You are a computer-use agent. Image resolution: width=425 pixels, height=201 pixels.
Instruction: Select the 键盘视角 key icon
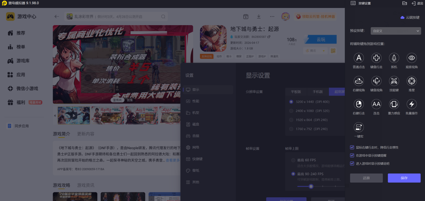pyautogui.click(x=376, y=81)
